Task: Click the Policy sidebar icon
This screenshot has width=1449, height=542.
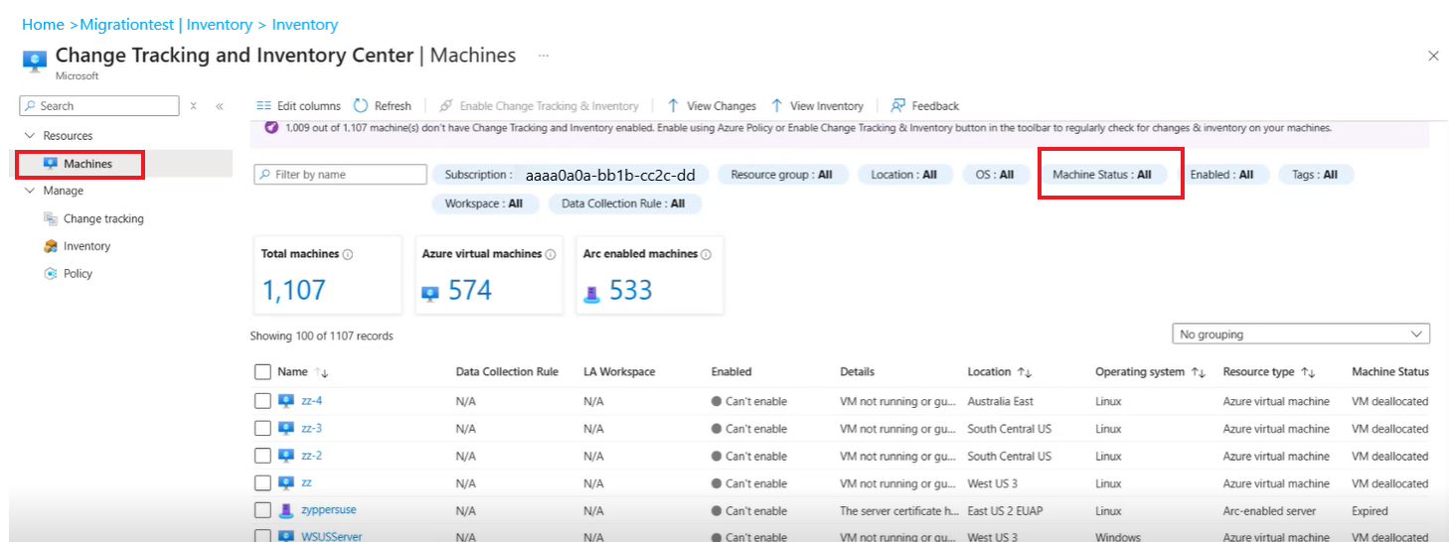Action: pyautogui.click(x=51, y=273)
